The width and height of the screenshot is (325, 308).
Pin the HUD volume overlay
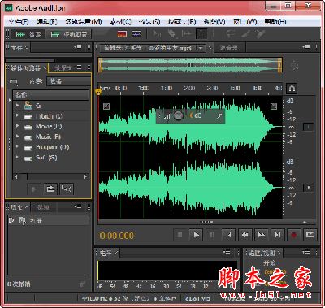click(219, 116)
